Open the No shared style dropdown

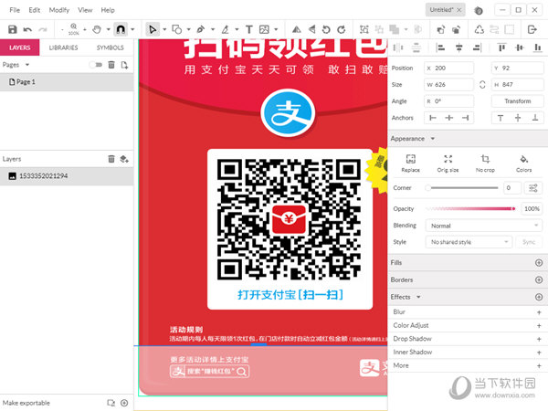[469, 242]
